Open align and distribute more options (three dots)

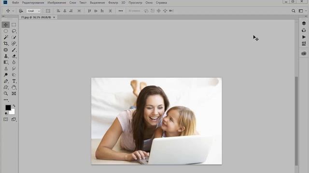[x=121, y=11]
